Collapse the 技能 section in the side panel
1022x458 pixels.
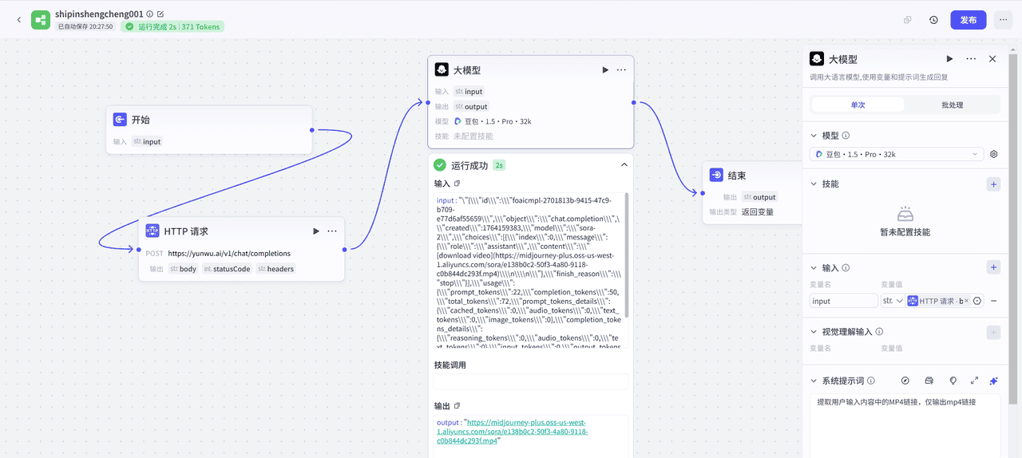(x=814, y=184)
